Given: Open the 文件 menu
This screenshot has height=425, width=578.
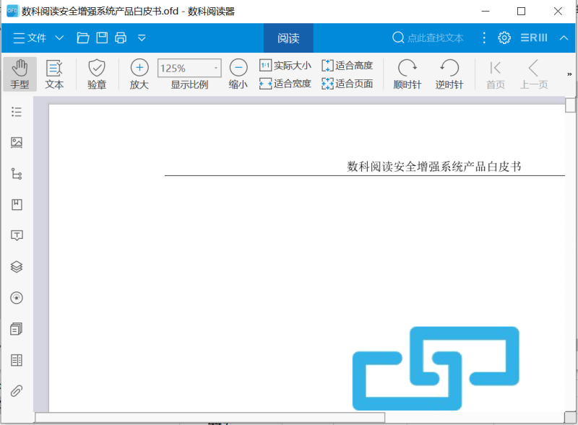Looking at the screenshot, I should tap(30, 38).
